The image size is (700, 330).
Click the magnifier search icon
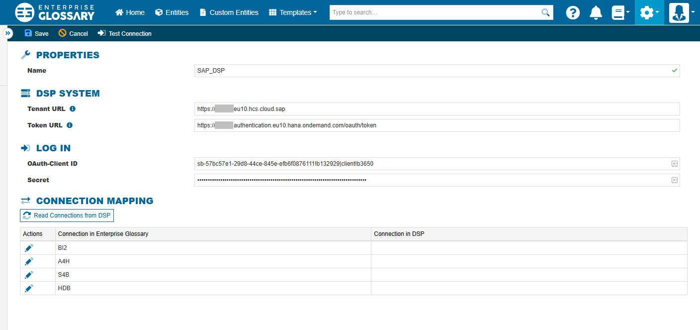pos(546,12)
